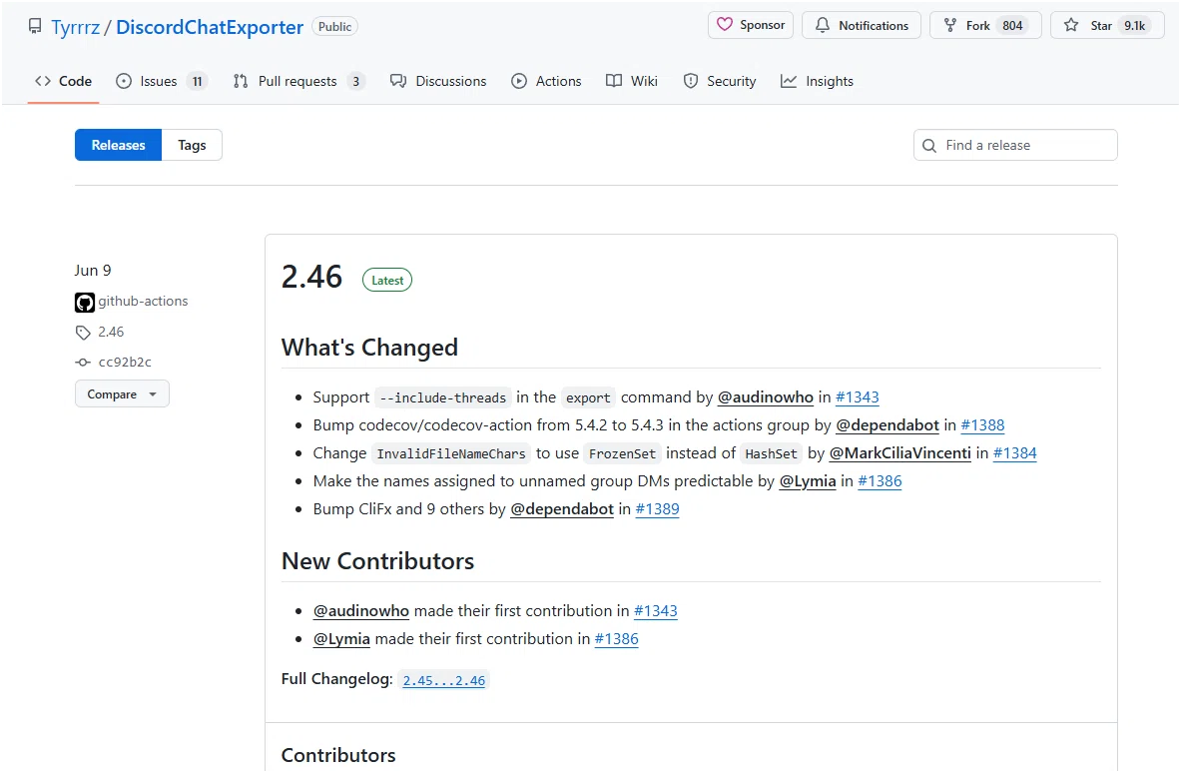Select the Releases tab button
This screenshot has width=1181, height=773.
pyautogui.click(x=118, y=146)
